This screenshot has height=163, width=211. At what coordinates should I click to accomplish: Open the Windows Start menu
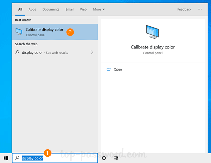(6, 158)
